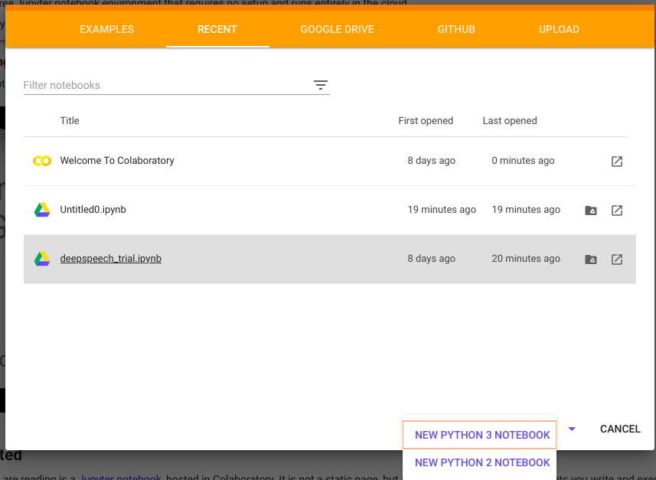656x480 pixels.
Task: Click the Last opened column header
Action: click(x=510, y=121)
